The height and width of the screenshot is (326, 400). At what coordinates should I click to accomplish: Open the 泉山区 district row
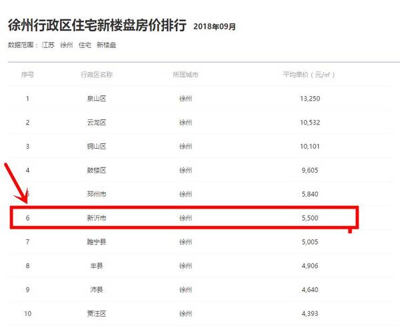click(97, 99)
